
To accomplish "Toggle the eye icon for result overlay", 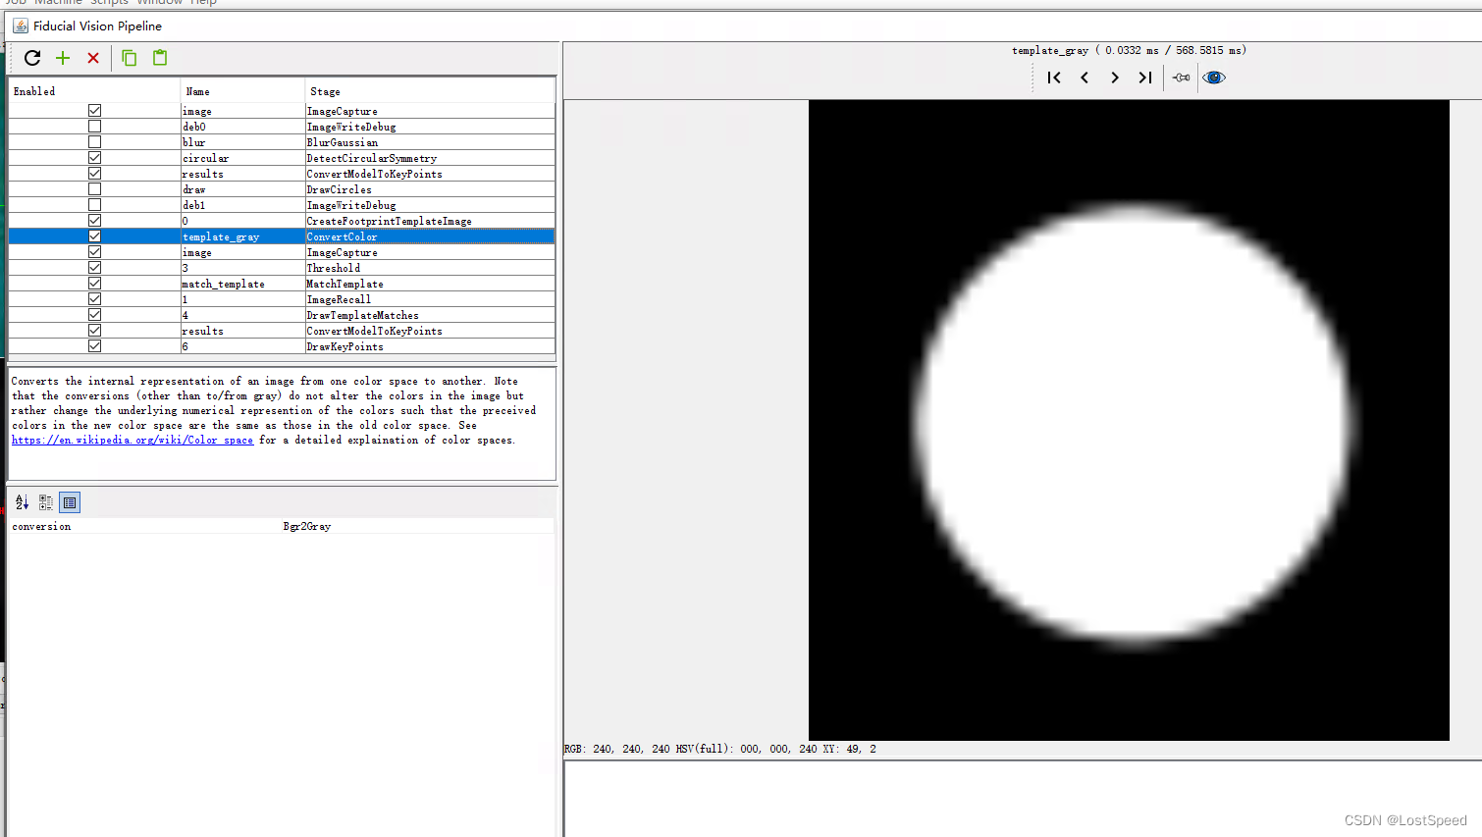I will [1214, 78].
